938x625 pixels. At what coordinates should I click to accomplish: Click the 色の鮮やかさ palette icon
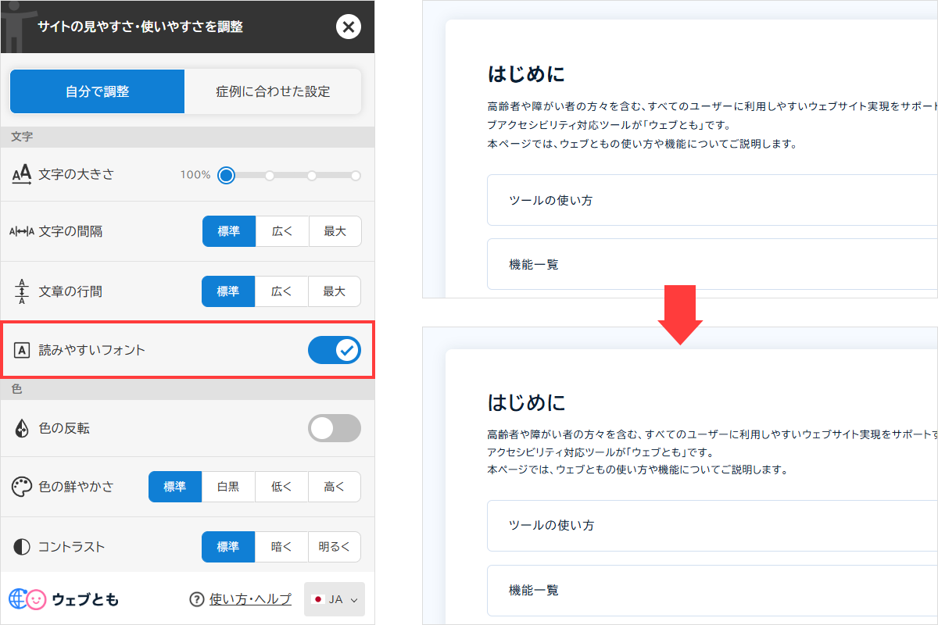coord(22,487)
